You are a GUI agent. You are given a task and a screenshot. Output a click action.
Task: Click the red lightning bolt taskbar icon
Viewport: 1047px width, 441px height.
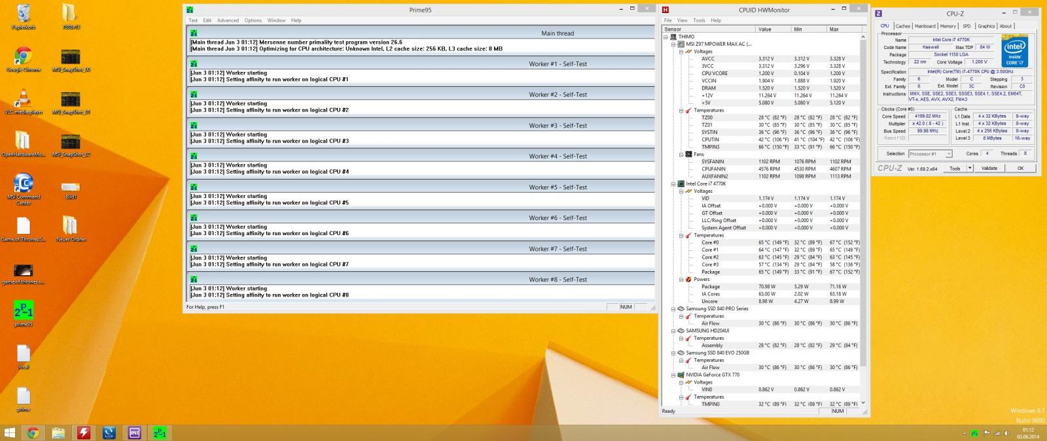[x=84, y=433]
